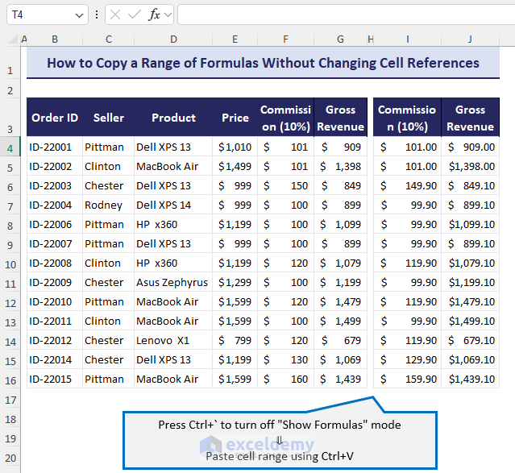Viewport: 515px width, 473px height.
Task: Select column D header
Action: [x=173, y=39]
